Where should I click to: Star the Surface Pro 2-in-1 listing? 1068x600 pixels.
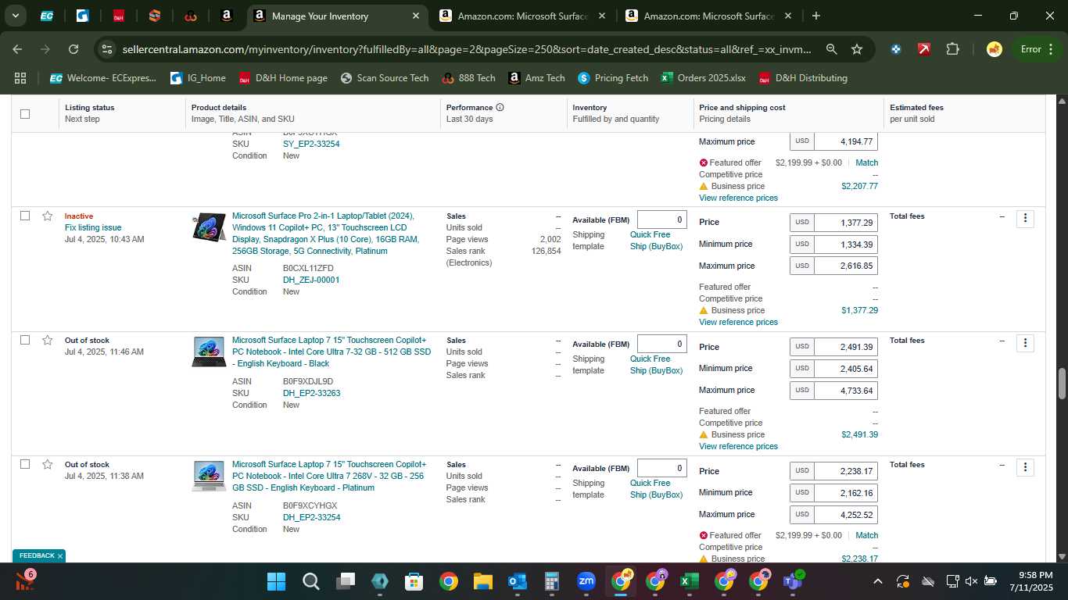tap(47, 216)
